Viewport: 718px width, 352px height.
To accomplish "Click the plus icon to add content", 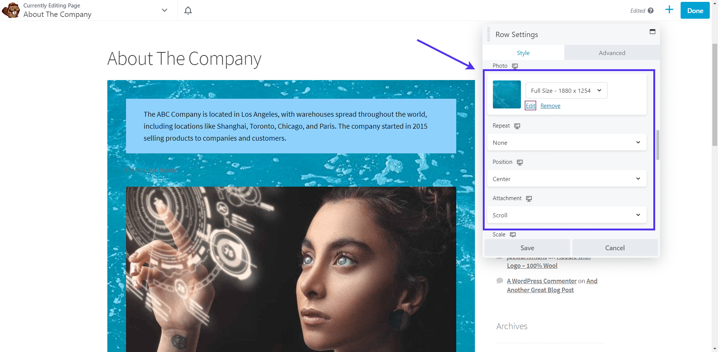I will pyautogui.click(x=669, y=10).
